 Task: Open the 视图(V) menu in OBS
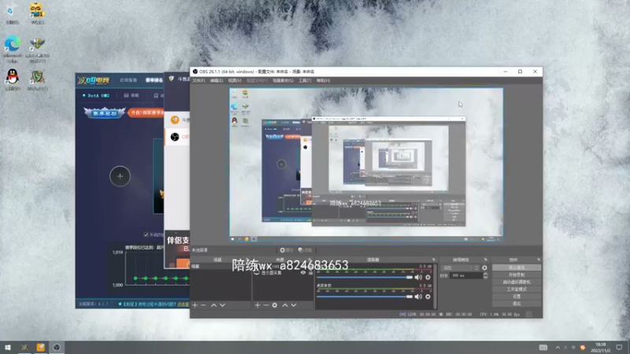235,81
